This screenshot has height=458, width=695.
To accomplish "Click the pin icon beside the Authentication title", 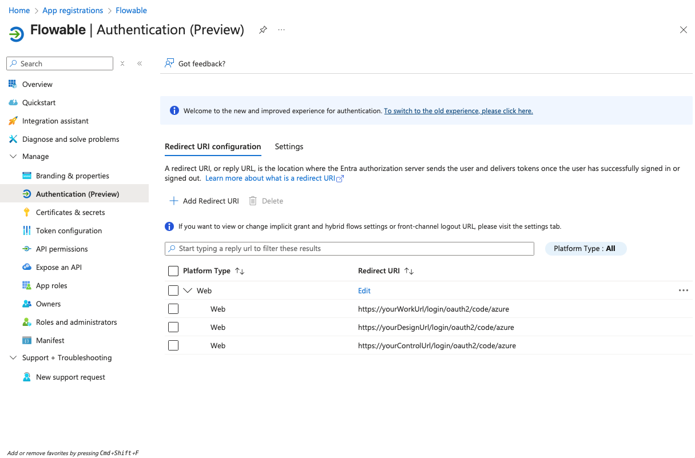I will click(x=263, y=30).
